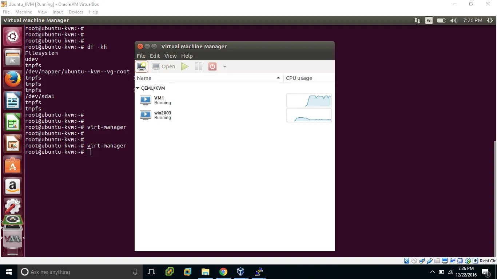Launch Firefox from the Ubuntu launcher
Image resolution: width=497 pixels, height=279 pixels.
(13, 79)
